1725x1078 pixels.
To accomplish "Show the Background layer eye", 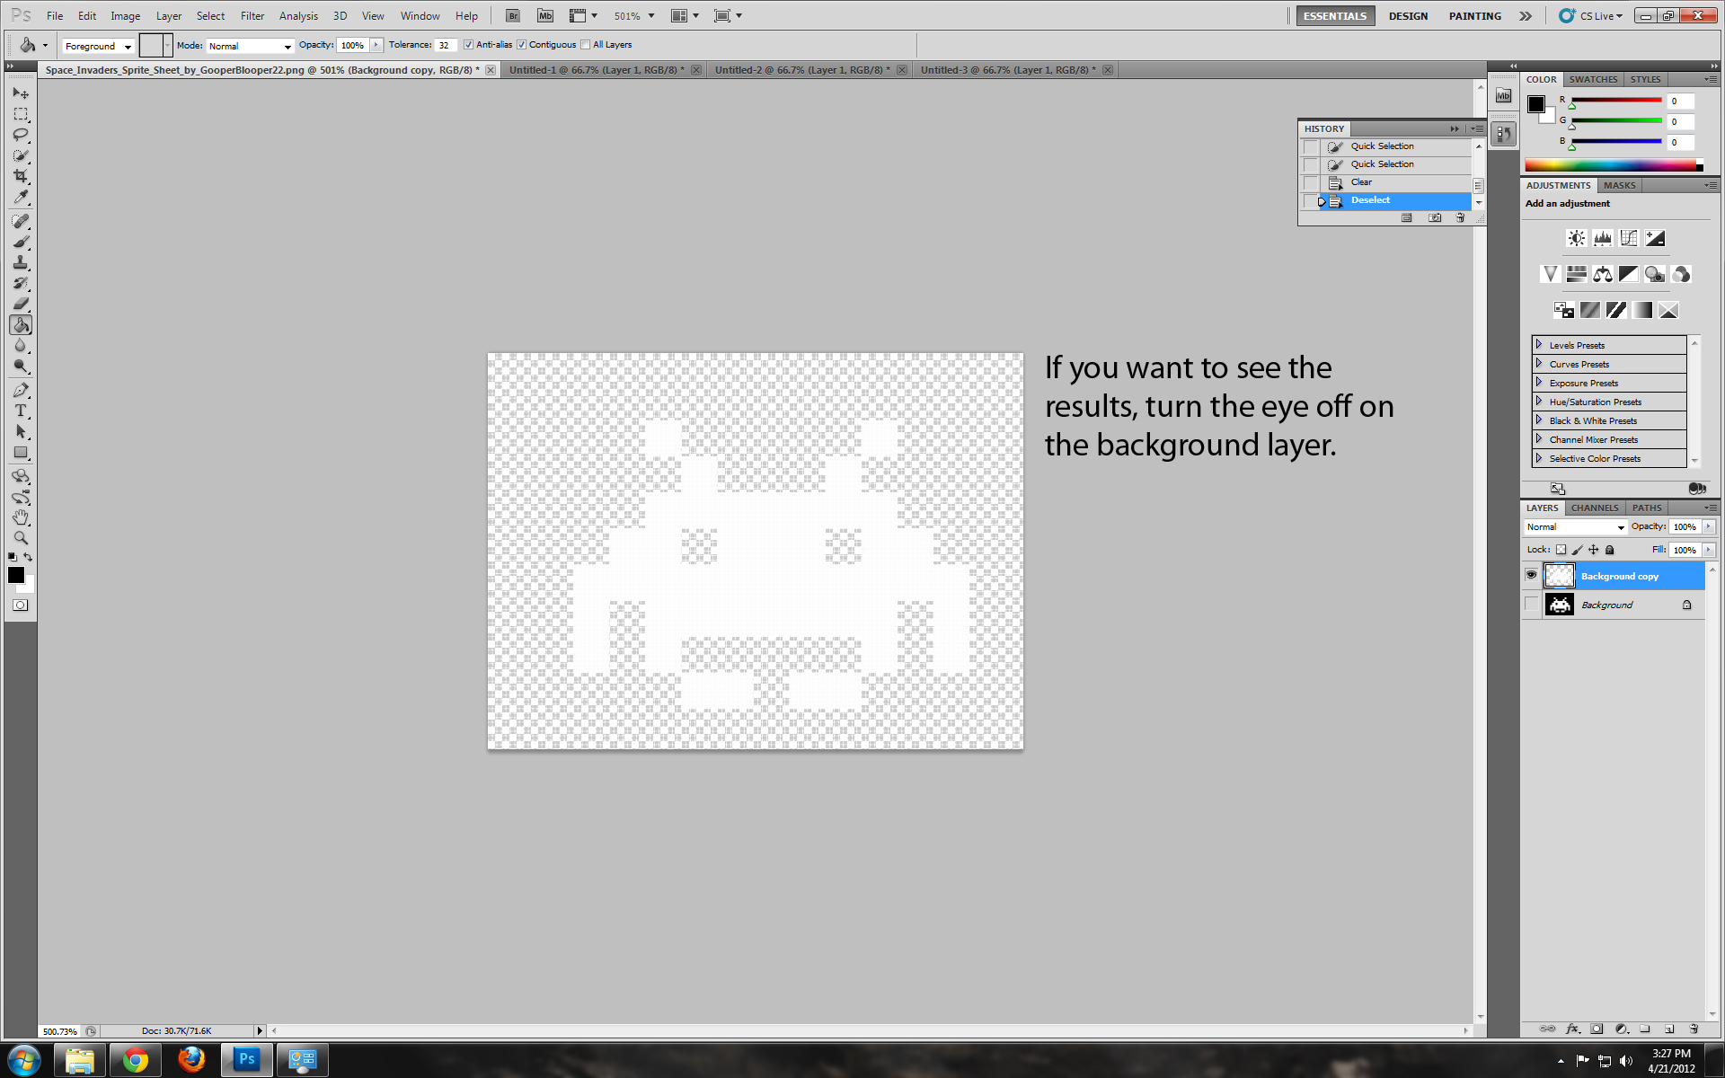I will (x=1532, y=605).
